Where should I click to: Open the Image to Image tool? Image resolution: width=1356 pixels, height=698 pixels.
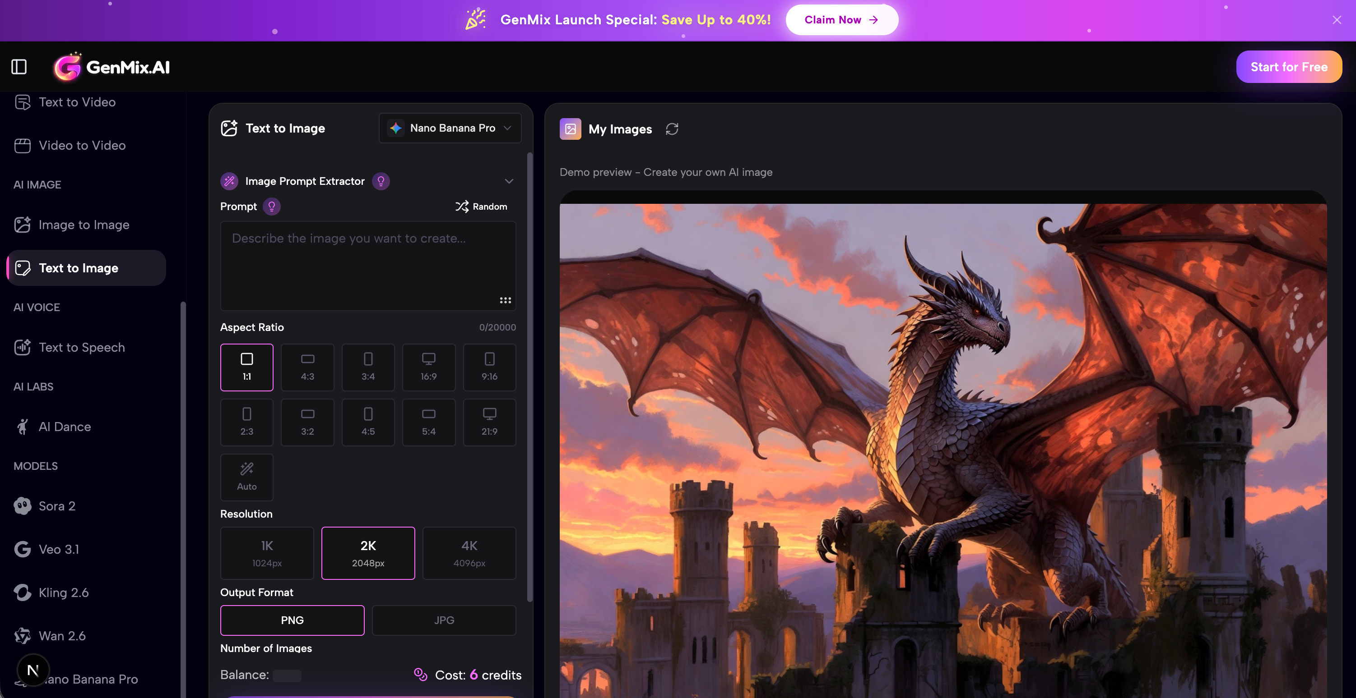click(x=84, y=225)
